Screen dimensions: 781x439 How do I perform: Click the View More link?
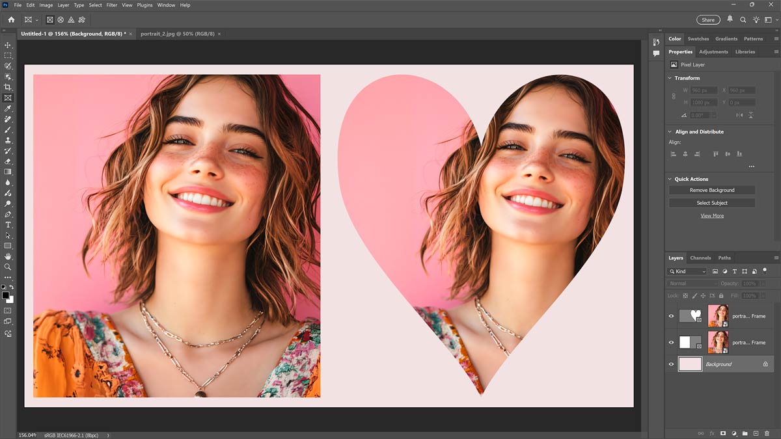click(x=711, y=216)
